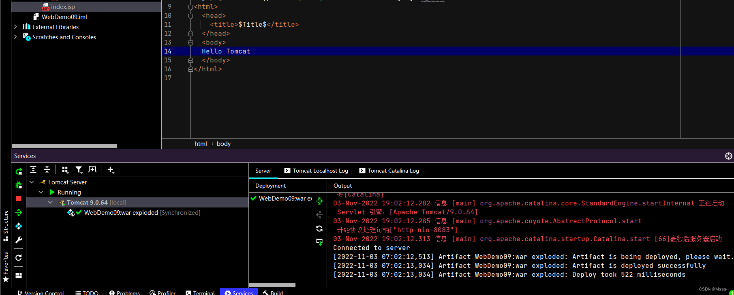
Task: Expand all services tree nodes
Action: point(33,170)
